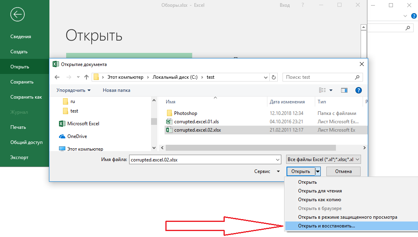Choose Открыть в режиме защищенного просмотра

(x=347, y=218)
